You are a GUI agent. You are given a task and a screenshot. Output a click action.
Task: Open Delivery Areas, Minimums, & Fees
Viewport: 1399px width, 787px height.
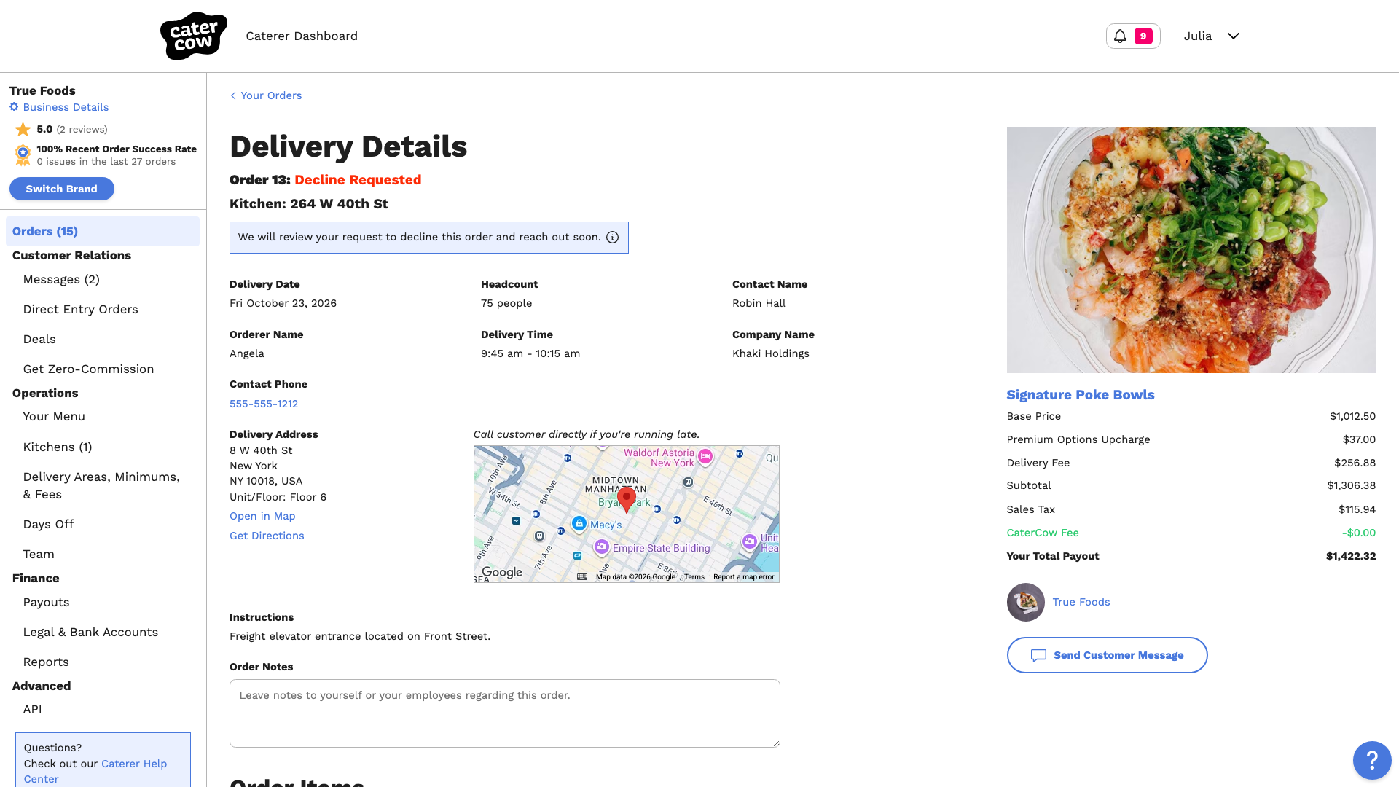[x=101, y=485]
